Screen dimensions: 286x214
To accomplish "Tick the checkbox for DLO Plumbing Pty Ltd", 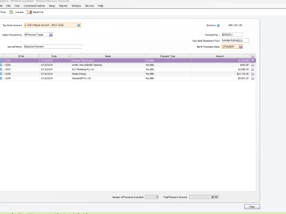I will [x=253, y=70].
